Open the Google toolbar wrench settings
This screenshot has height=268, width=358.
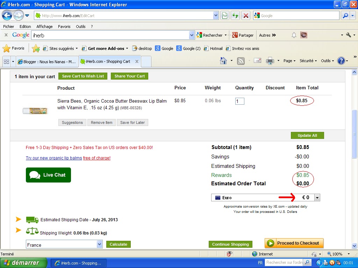coord(349,35)
